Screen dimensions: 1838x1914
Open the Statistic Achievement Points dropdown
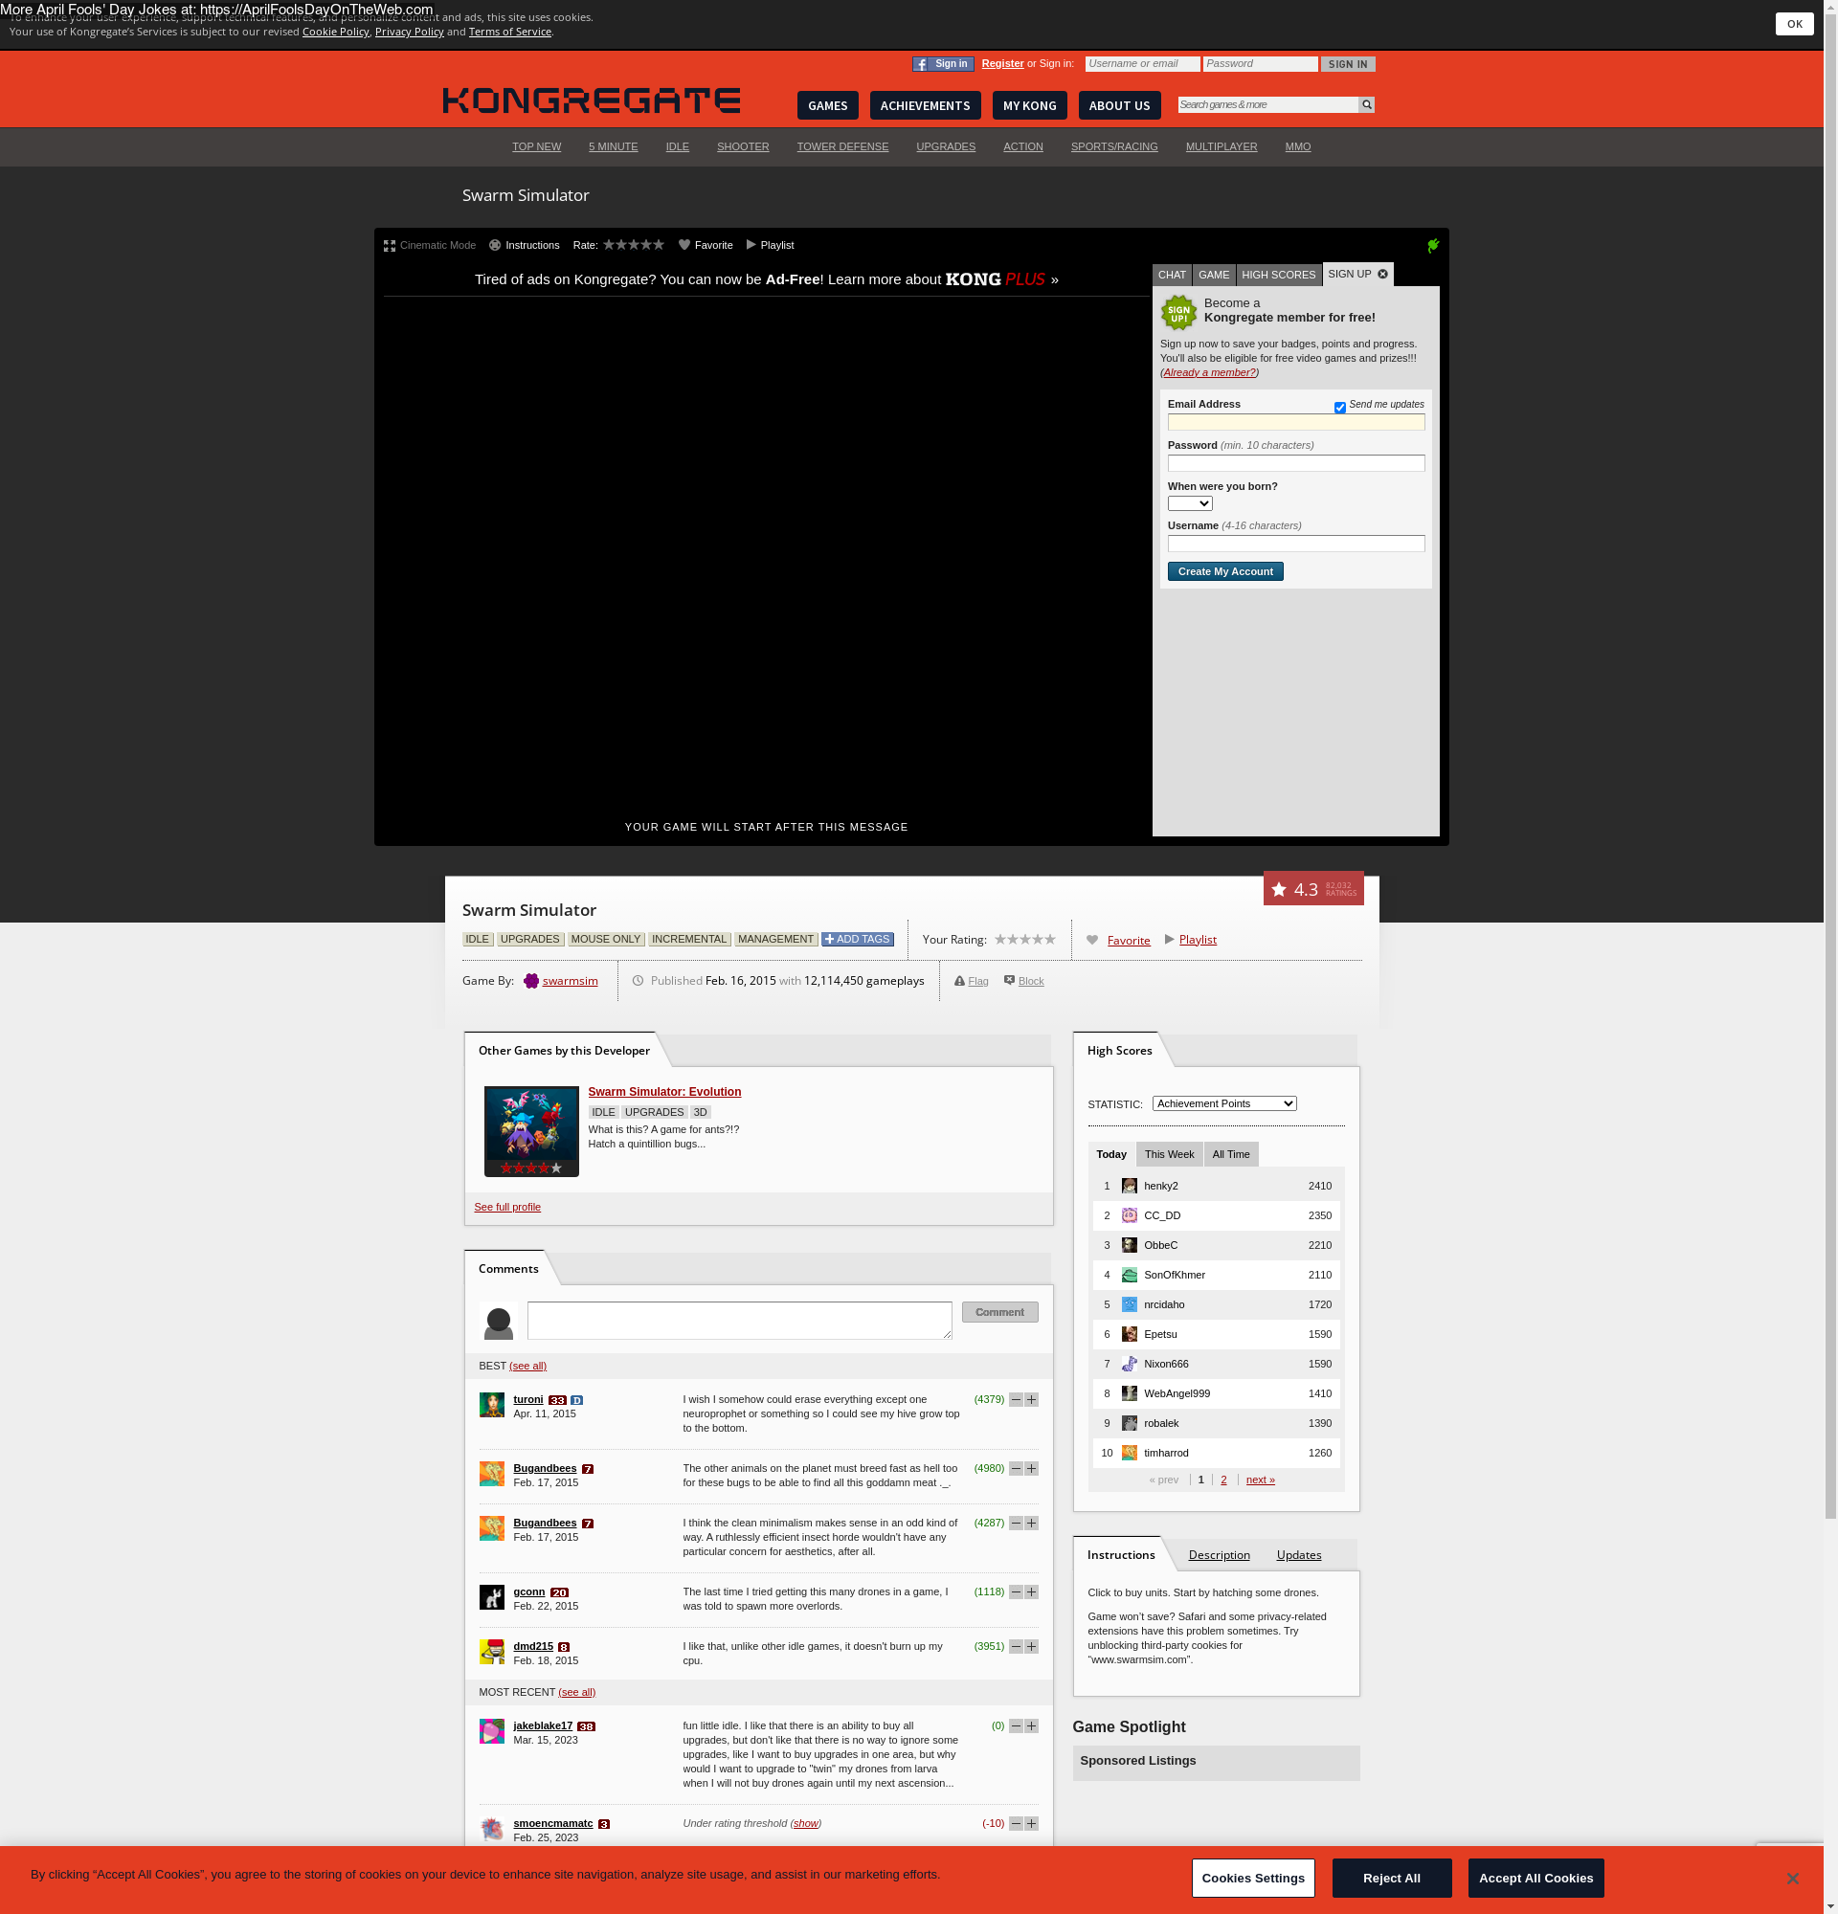click(x=1224, y=1103)
